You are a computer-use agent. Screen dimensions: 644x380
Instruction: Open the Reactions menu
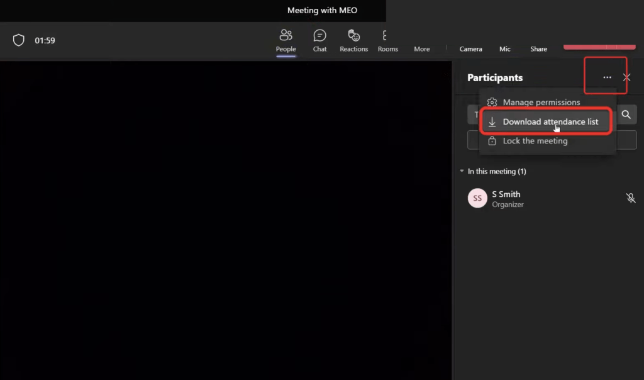[353, 41]
